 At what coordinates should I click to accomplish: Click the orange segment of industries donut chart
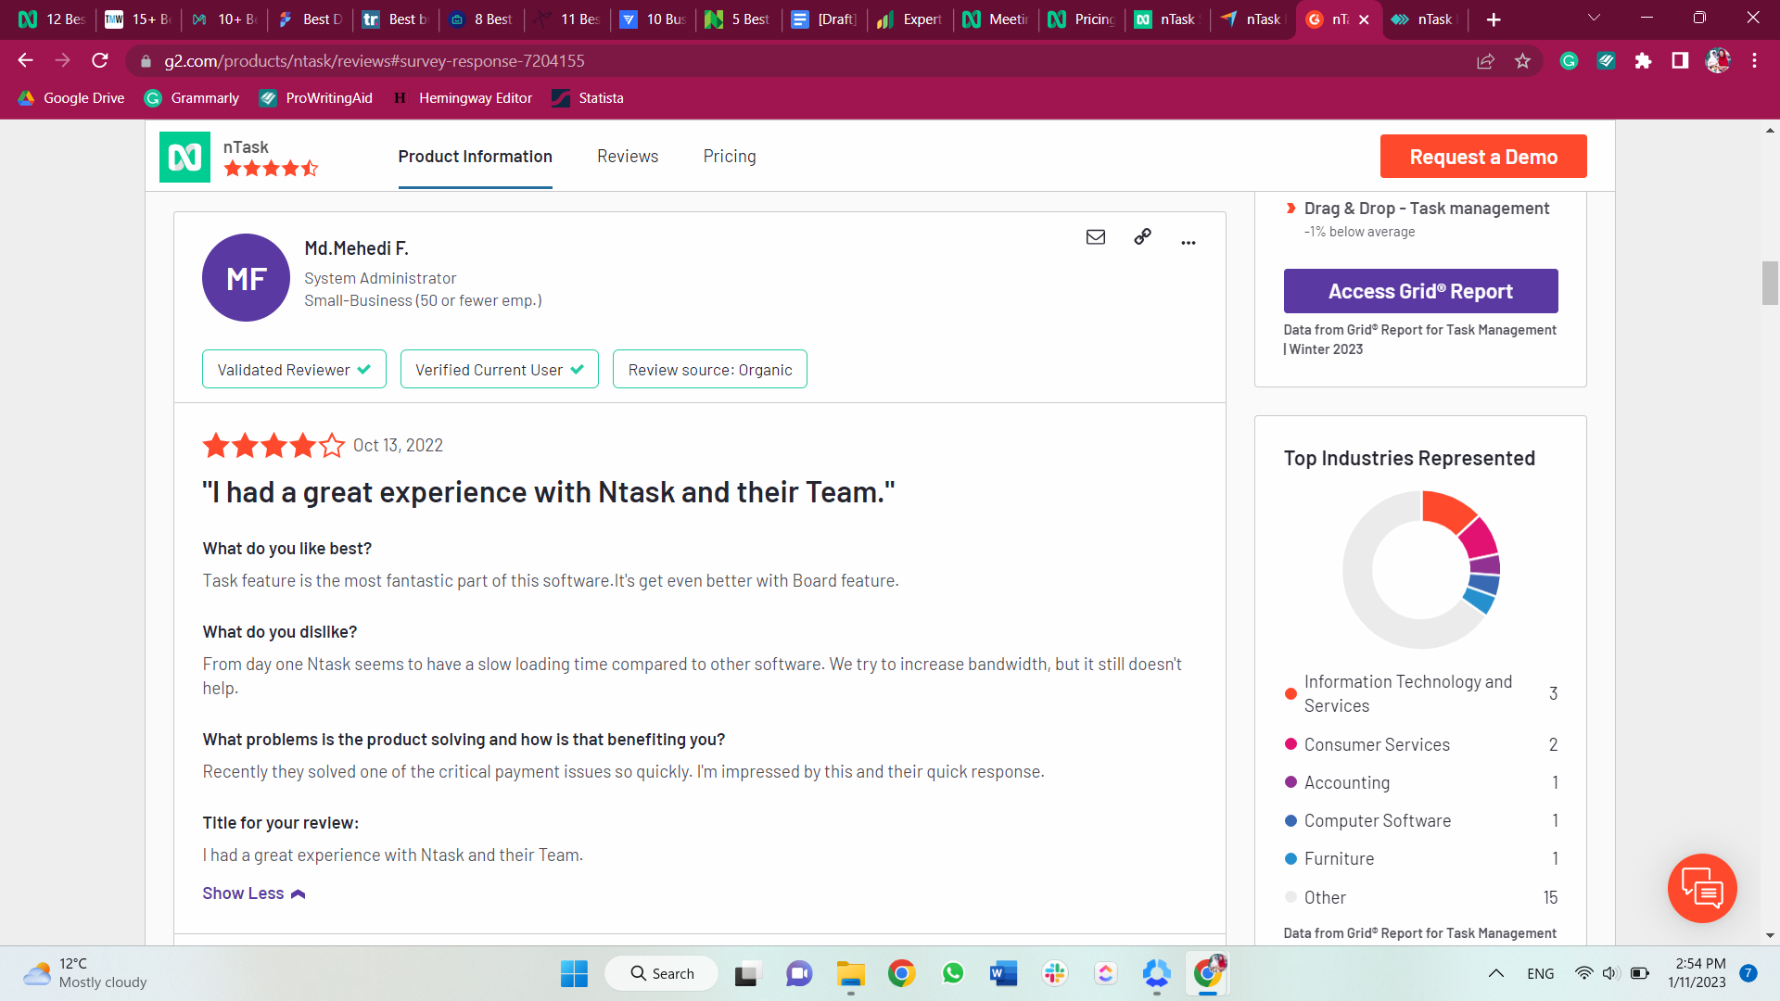click(x=1446, y=511)
